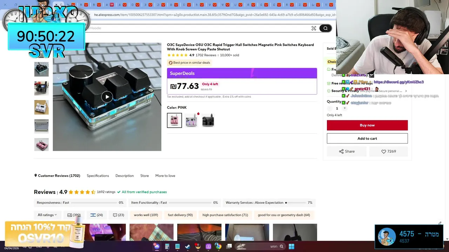Click the 'Only 4 left' label near price
Image resolution: width=449 pixels, height=252 pixels.
click(x=210, y=84)
